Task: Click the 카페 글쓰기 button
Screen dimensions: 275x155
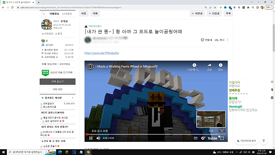Action: pyautogui.click(x=57, y=82)
